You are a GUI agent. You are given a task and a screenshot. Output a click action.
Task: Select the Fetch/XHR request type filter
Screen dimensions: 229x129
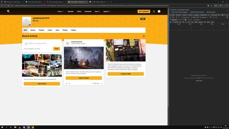[x=176, y=22]
